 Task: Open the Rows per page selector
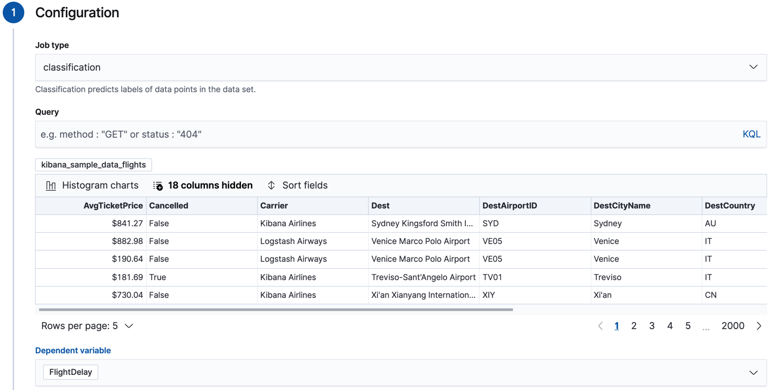86,325
